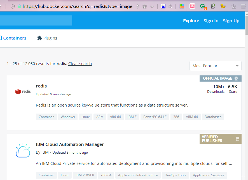Viewport: 248px width, 180px height.
Task: Click the green person extension icon
Action: coord(213,6)
